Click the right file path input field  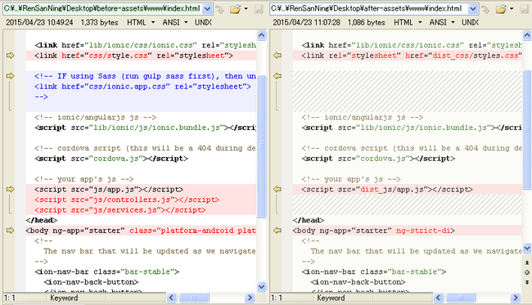369,9
